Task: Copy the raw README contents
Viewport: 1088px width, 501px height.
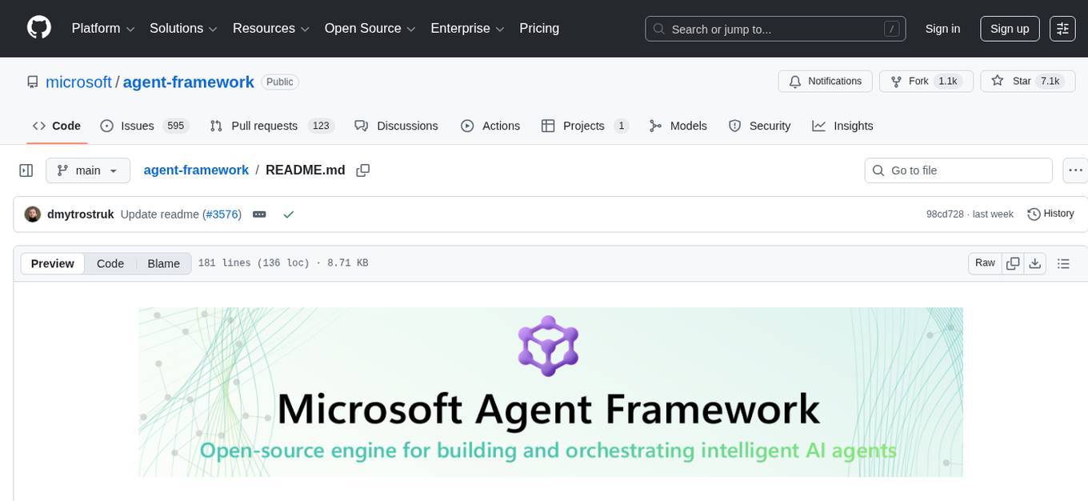Action: [1013, 263]
